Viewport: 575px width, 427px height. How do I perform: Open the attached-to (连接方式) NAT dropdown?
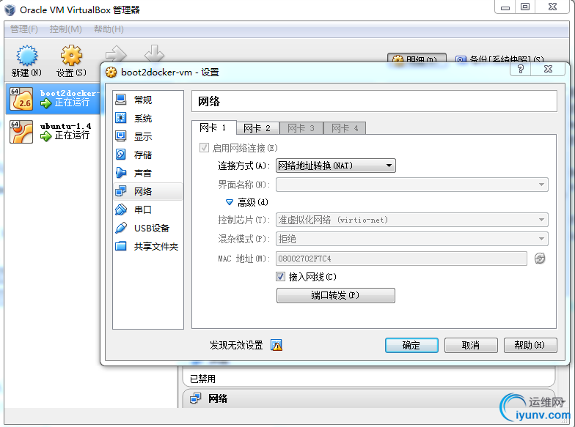336,166
